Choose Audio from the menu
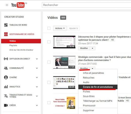The height and width of the screenshot is (114, 131). point(98,82)
